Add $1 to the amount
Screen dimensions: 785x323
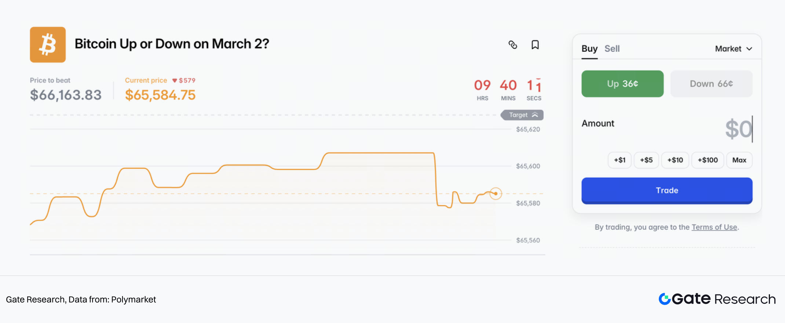pyautogui.click(x=620, y=160)
